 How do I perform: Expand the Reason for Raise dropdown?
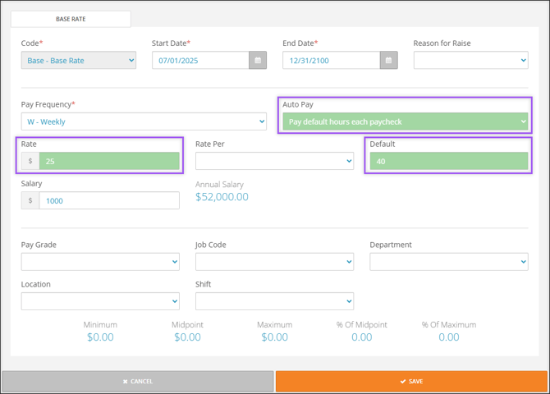coord(470,61)
